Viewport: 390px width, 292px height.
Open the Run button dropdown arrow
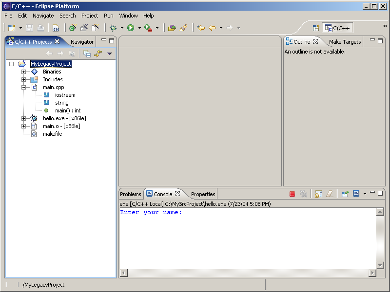tap(139, 28)
